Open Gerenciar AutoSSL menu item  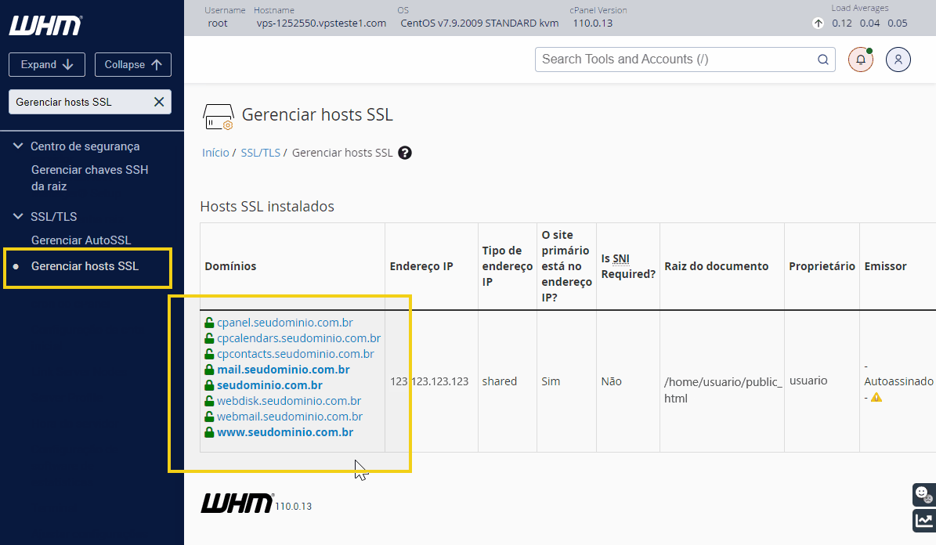click(81, 240)
